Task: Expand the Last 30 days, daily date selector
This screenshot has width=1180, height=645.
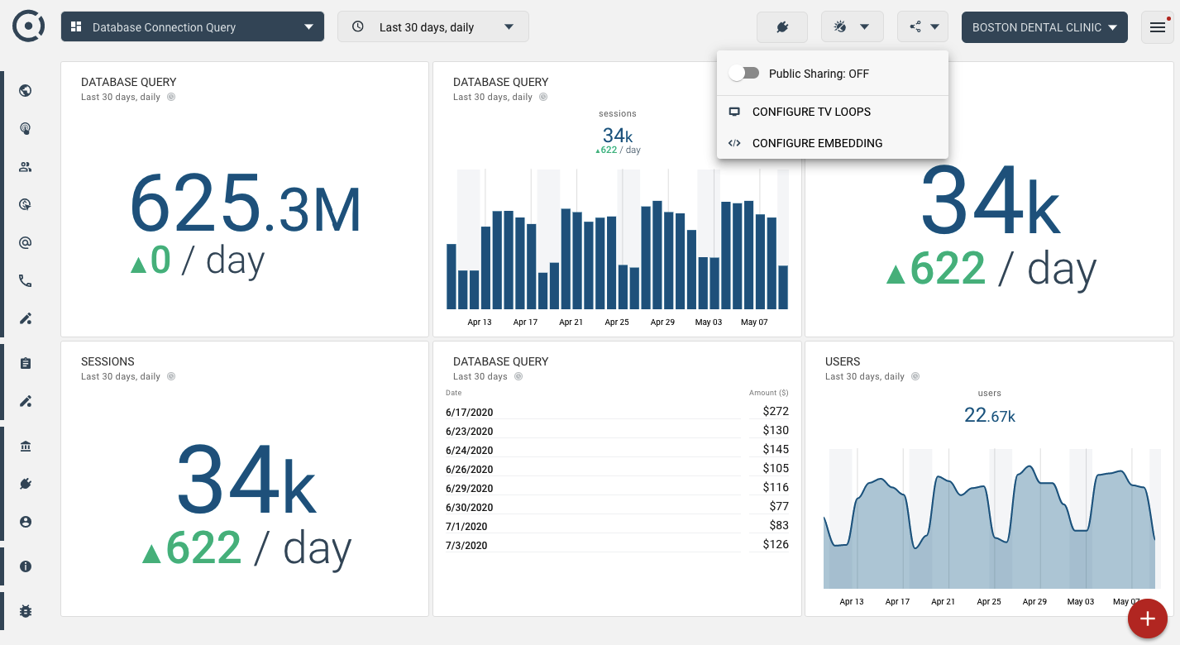Action: (x=432, y=27)
